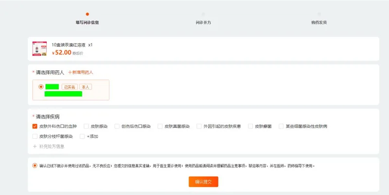Click the +新增用药人 link
Image resolution: width=389 pixels, height=195 pixels.
[81, 72]
